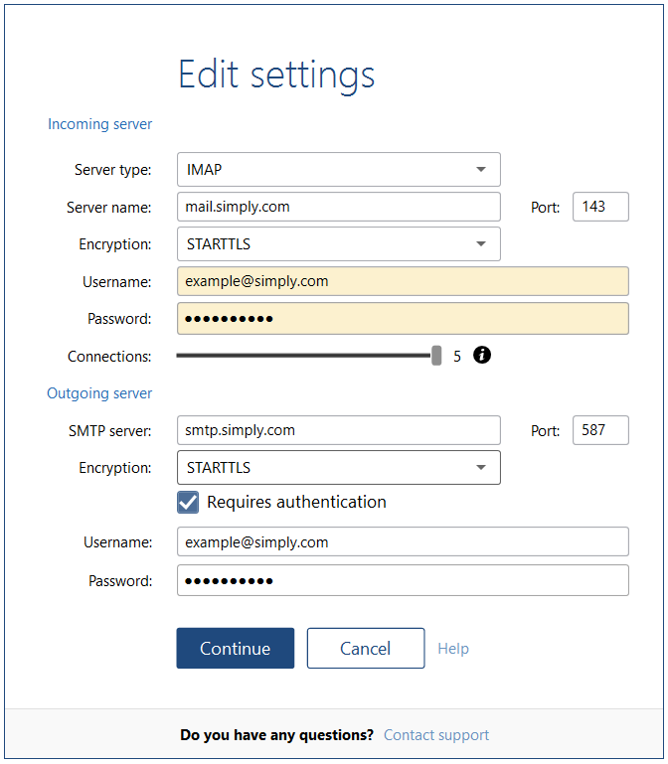Open the Help link
Image resolution: width=668 pixels, height=764 pixels.
pyautogui.click(x=453, y=649)
